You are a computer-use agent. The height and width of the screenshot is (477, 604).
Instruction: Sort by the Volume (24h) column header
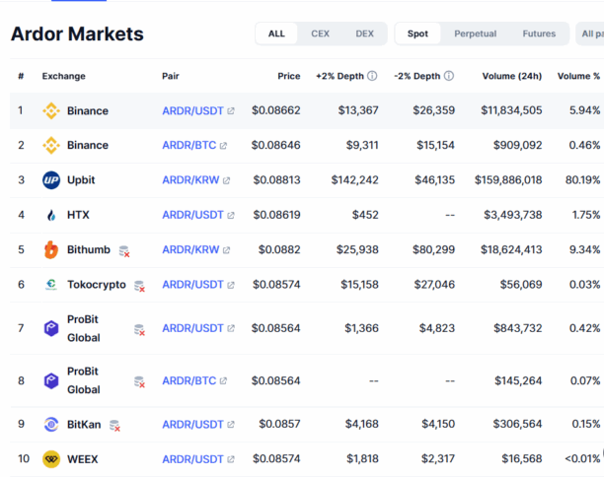coord(512,76)
